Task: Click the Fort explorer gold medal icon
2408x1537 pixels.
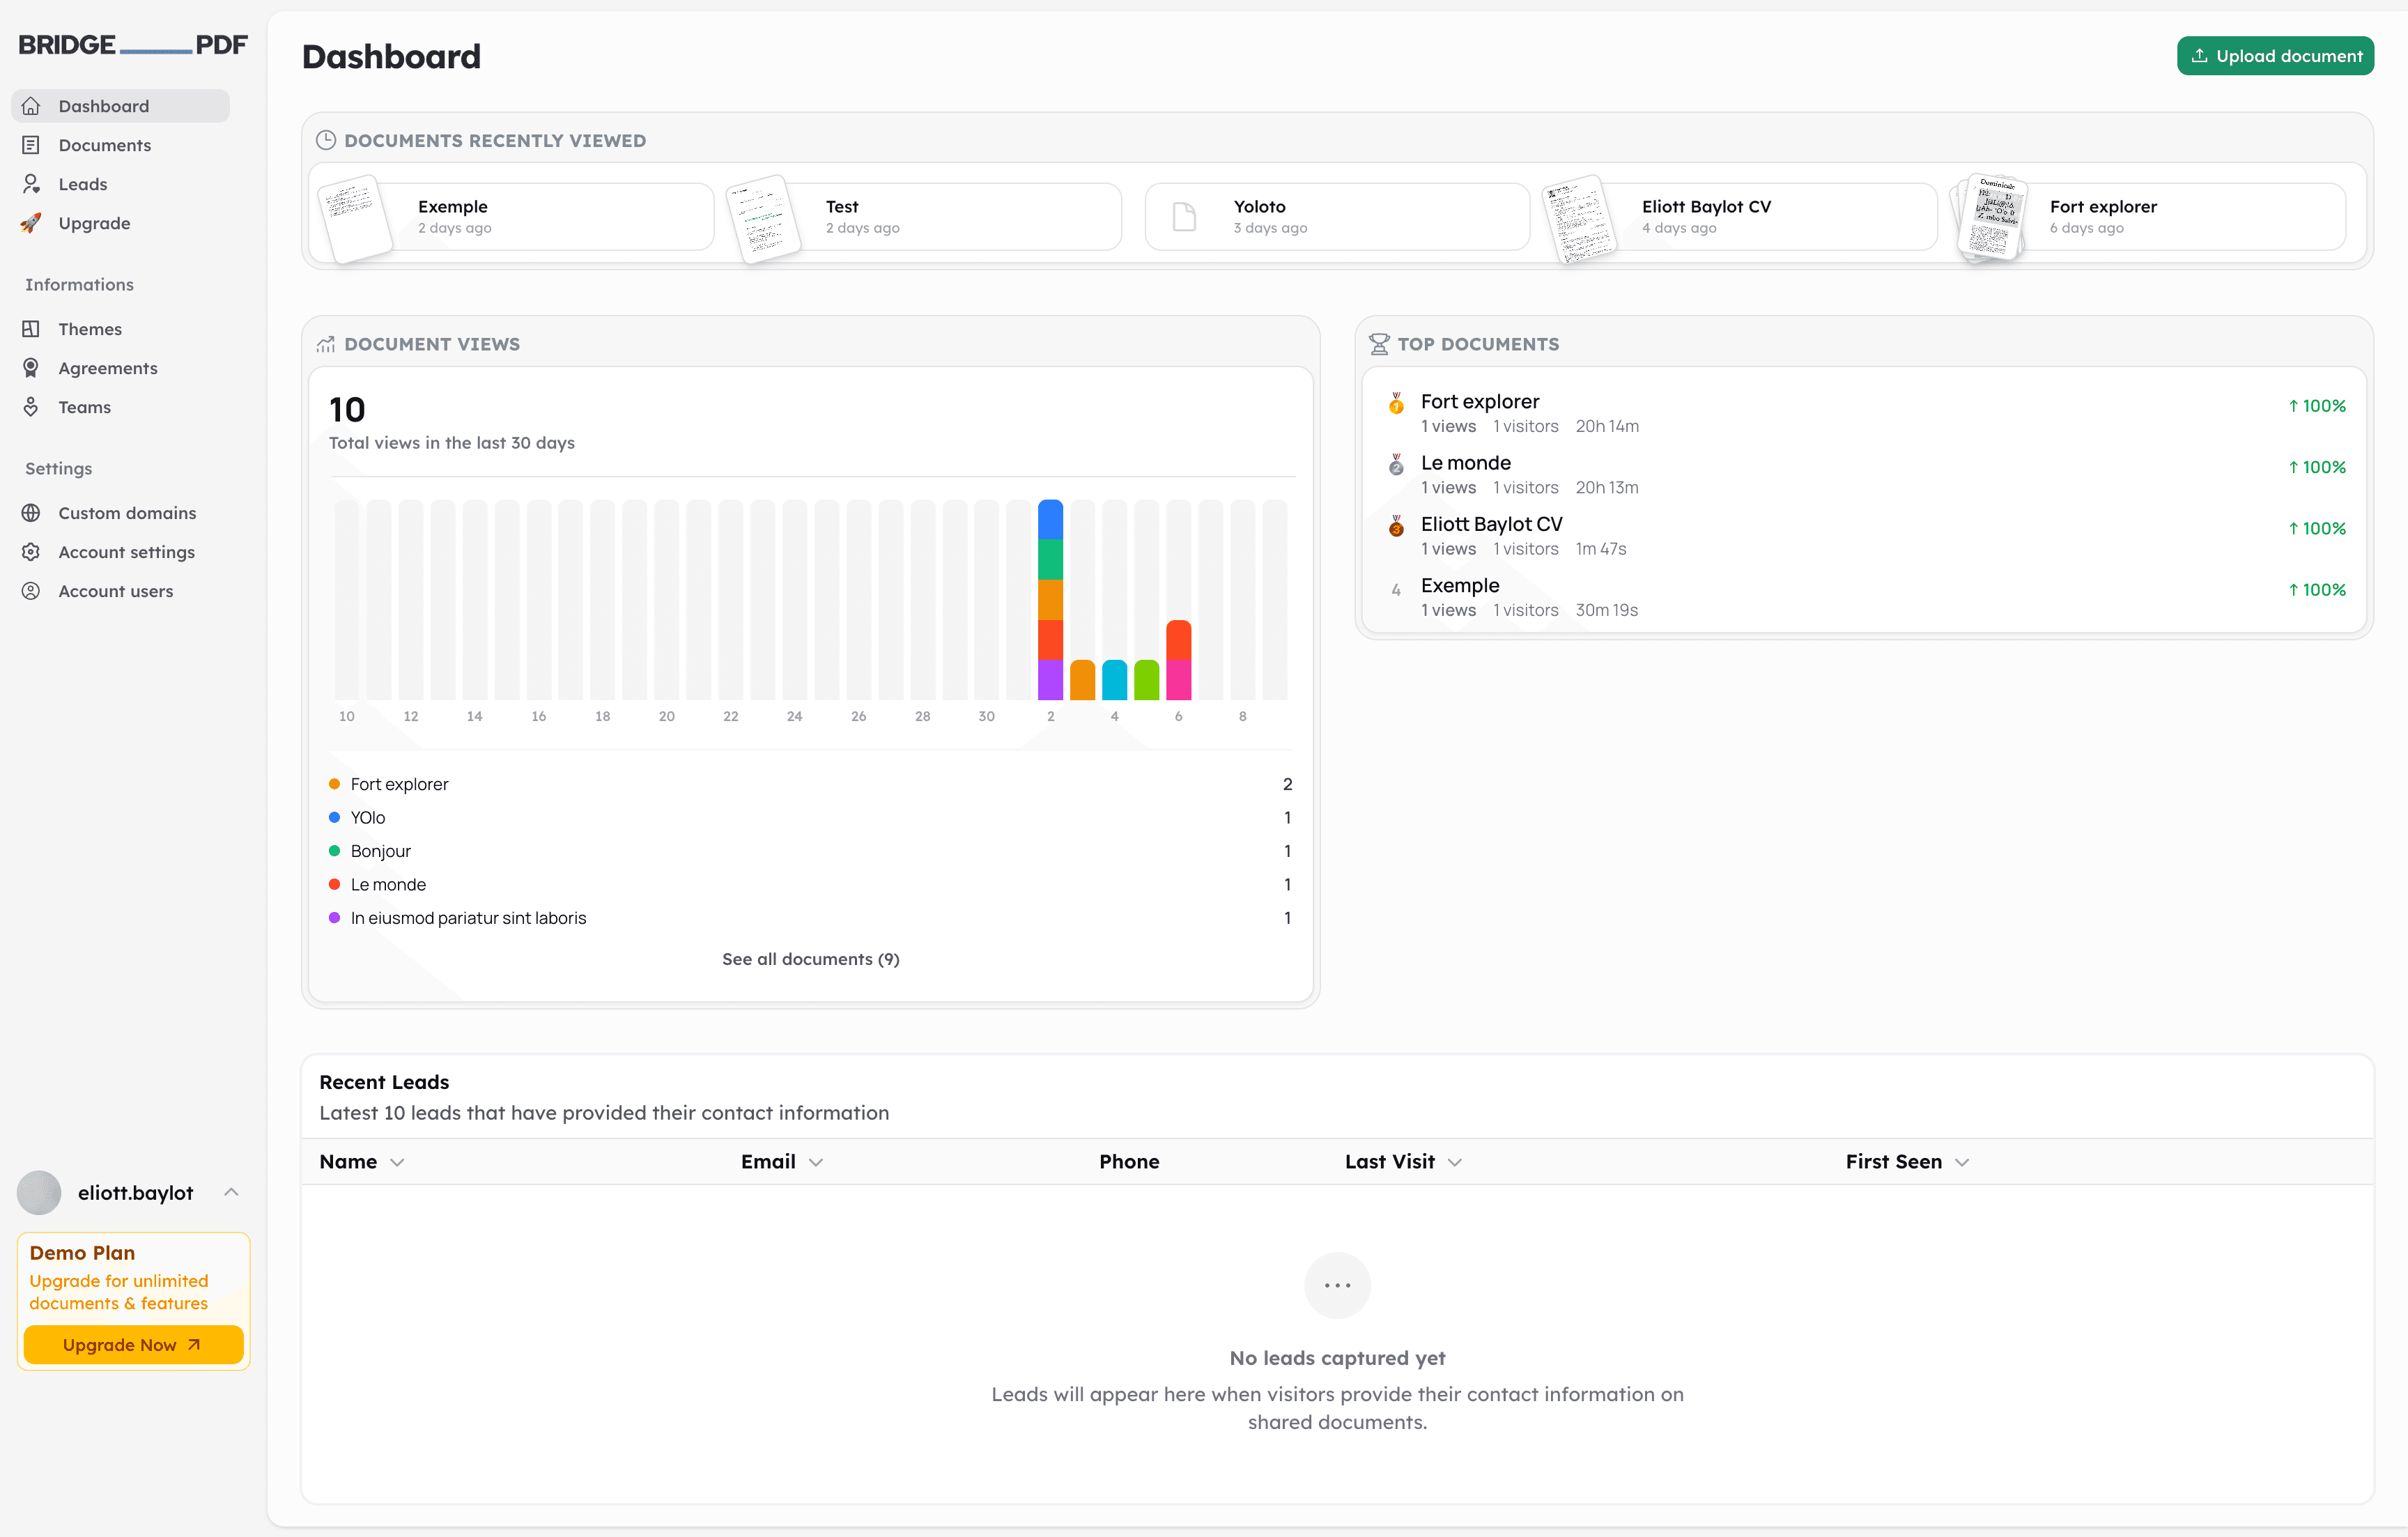Action: coord(1396,404)
